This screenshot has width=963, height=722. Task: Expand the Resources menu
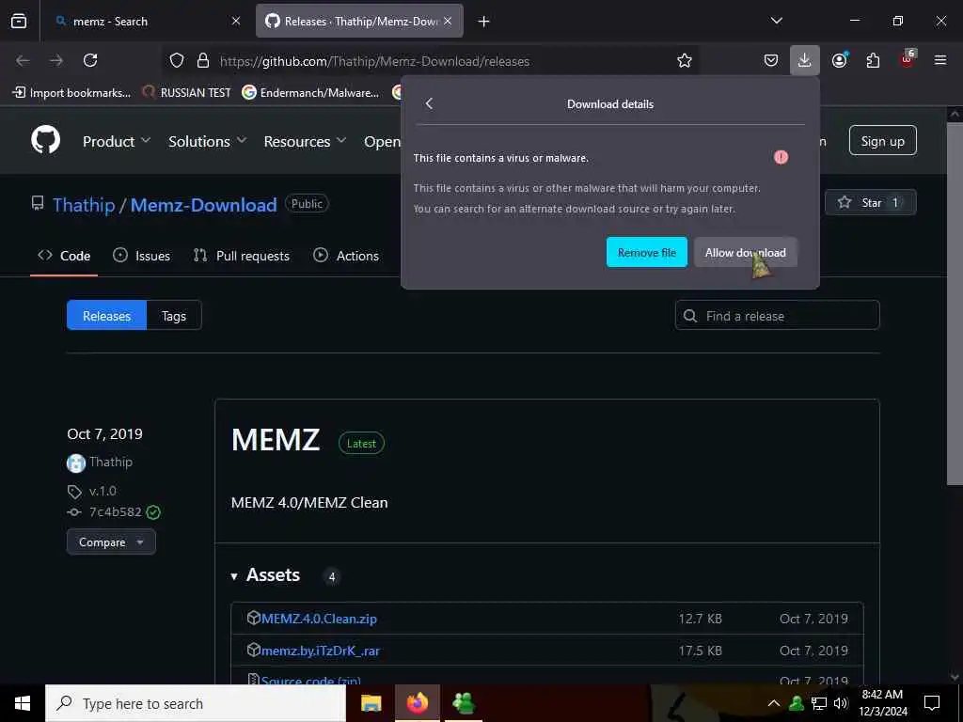tap(306, 141)
